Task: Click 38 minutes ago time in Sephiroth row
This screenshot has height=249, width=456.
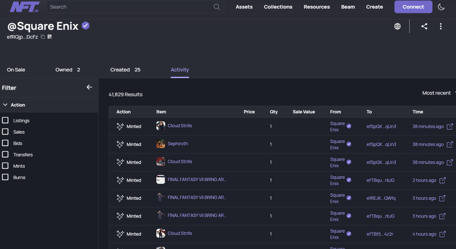Action: (x=428, y=144)
